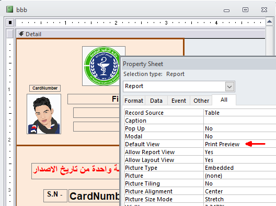This screenshot has width=276, height=206.
Task: Select the small CardNumber label control
Action: point(45,88)
